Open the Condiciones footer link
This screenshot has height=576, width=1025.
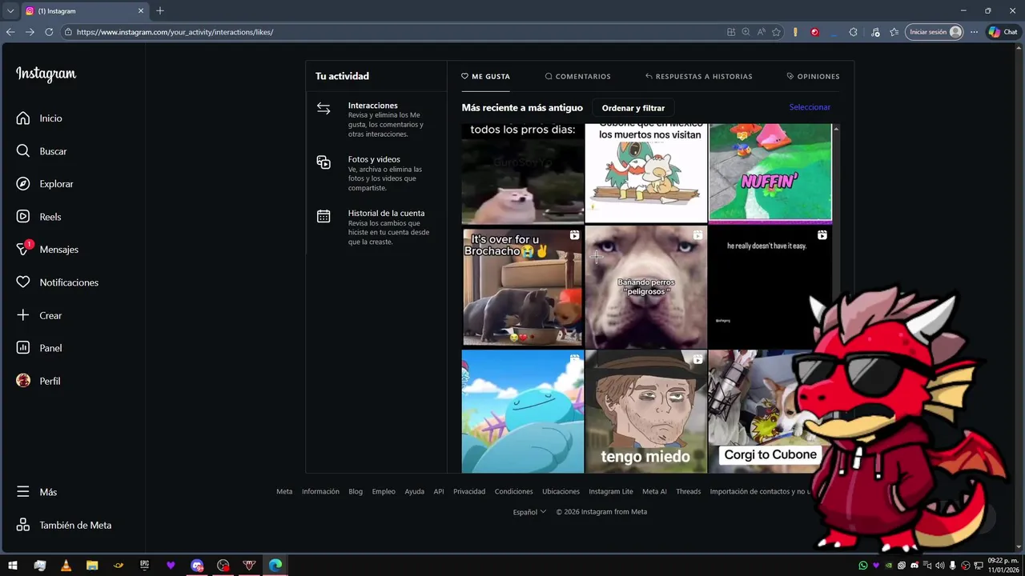513,491
